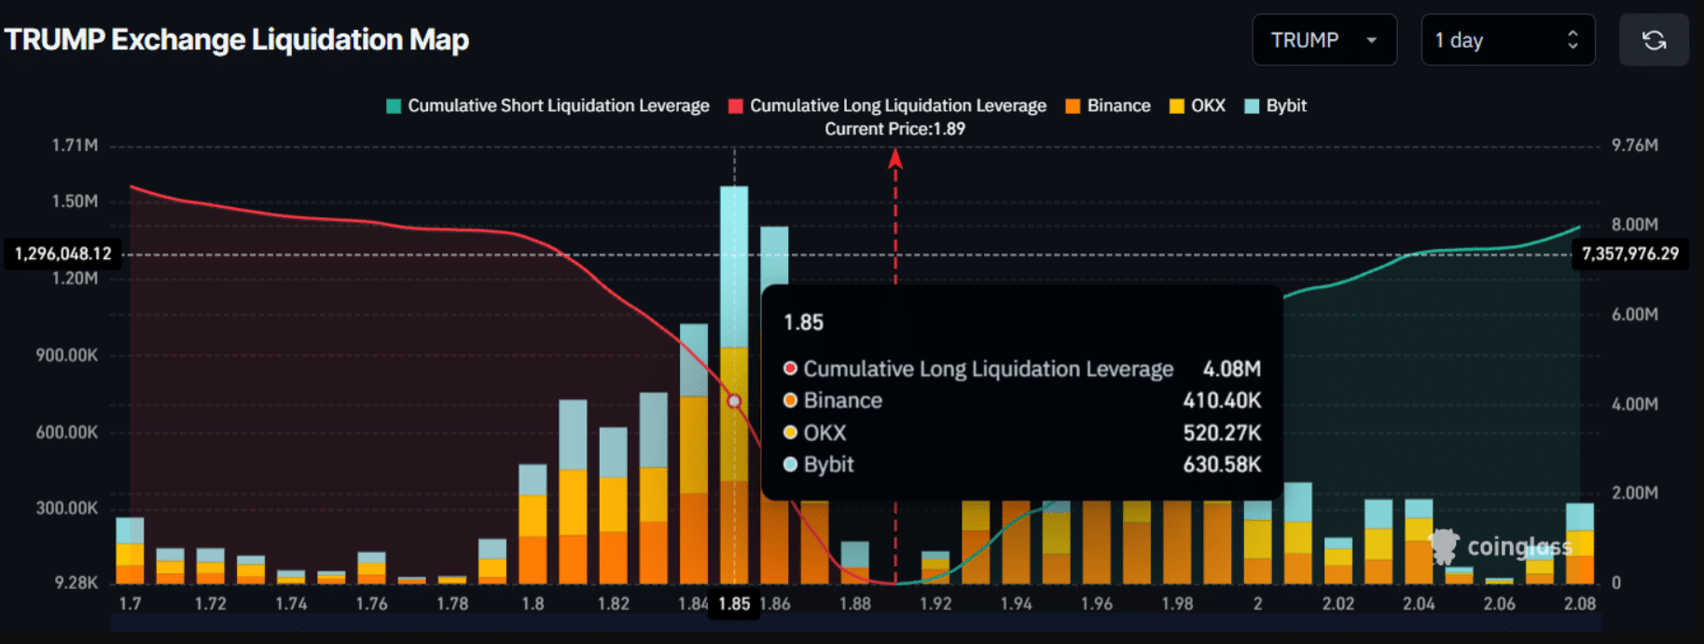
Task: Click the 1,296,048.12 left axis value label
Action: [63, 253]
